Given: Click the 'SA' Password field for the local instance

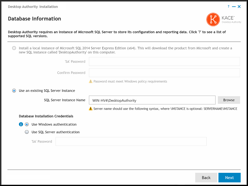Looking at the screenshot, I should [x=164, y=62].
